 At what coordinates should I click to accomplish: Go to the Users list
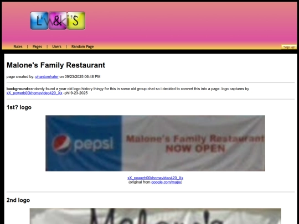pyautogui.click(x=56, y=46)
